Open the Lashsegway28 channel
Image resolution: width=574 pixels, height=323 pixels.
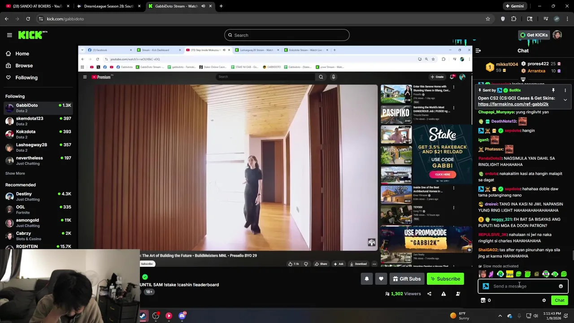(x=38, y=147)
